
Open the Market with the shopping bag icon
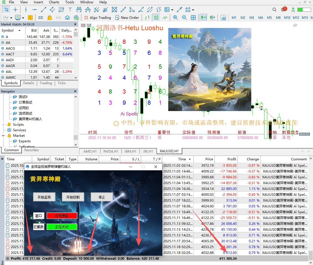49,17
